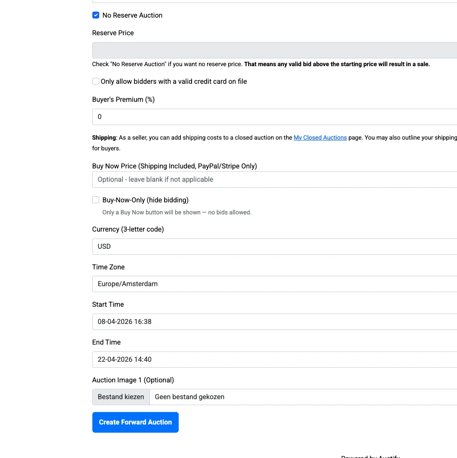Select the Currency field containing USD
Image resolution: width=457 pixels, height=458 pixels.
tap(274, 247)
